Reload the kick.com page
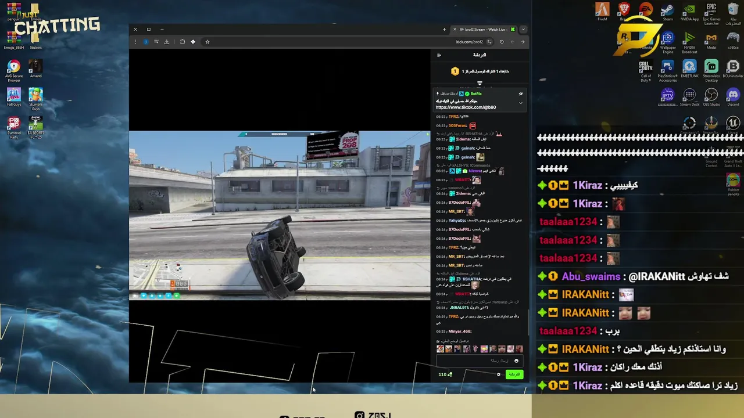This screenshot has width=744, height=418. pyautogui.click(x=502, y=42)
